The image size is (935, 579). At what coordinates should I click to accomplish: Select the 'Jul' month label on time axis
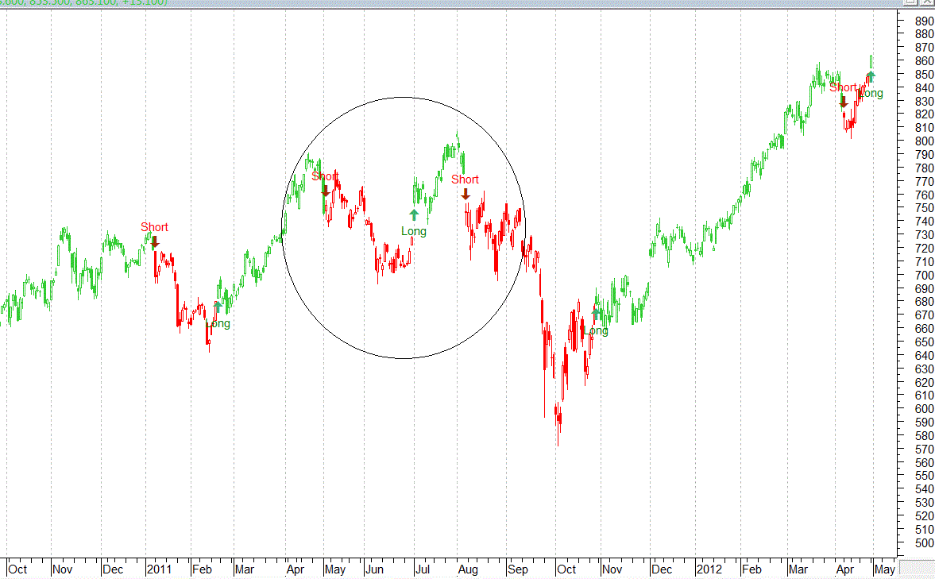[422, 569]
